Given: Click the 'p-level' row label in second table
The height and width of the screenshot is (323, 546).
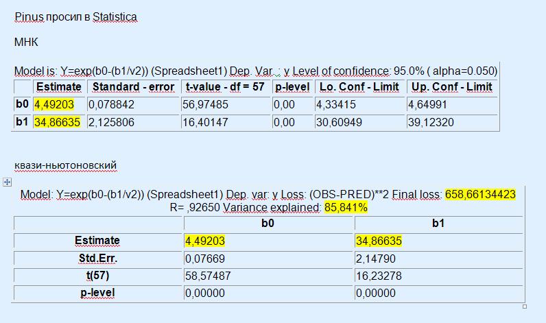Looking at the screenshot, I should coord(97,293).
